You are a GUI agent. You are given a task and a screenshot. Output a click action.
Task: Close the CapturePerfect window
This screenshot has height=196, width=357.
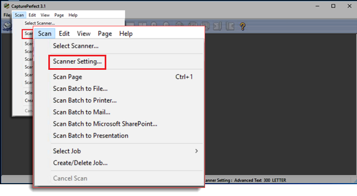coord(349,6)
